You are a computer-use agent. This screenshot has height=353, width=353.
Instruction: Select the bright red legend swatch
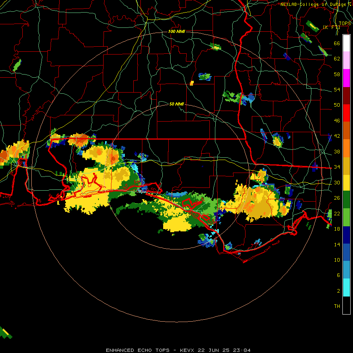346,113
